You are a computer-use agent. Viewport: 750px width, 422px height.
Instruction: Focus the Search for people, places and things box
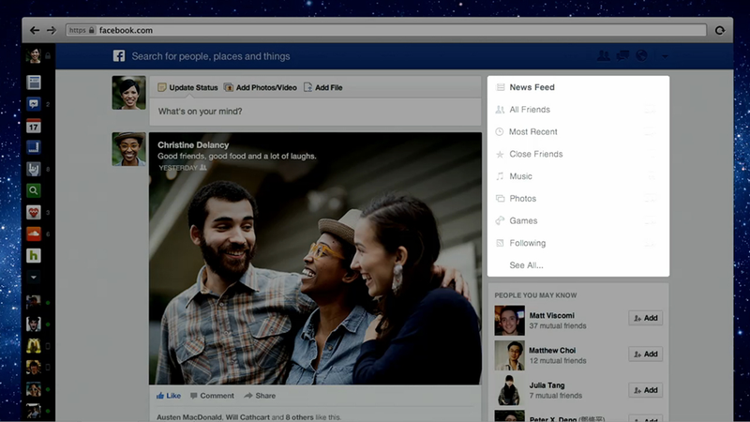click(211, 56)
